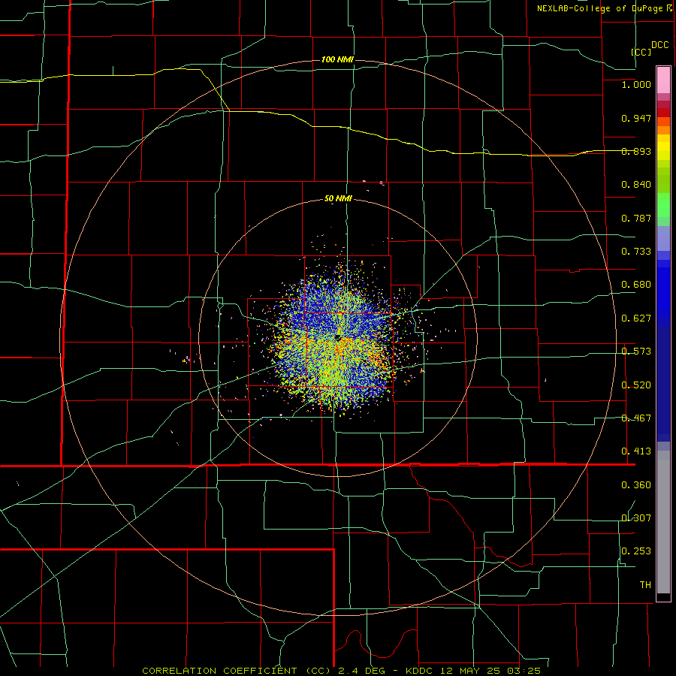Select the 0.520 scale value
Screen dimensions: 676x676
coord(636,385)
